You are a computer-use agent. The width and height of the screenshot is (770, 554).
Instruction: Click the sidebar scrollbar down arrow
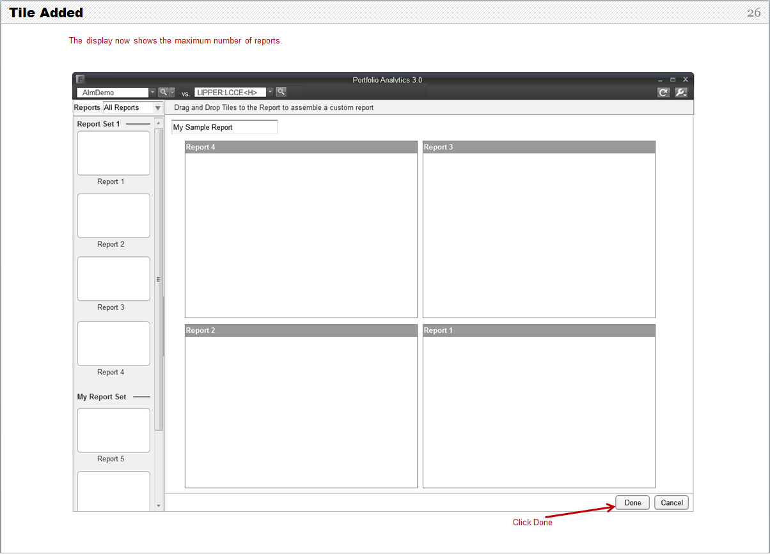[159, 506]
